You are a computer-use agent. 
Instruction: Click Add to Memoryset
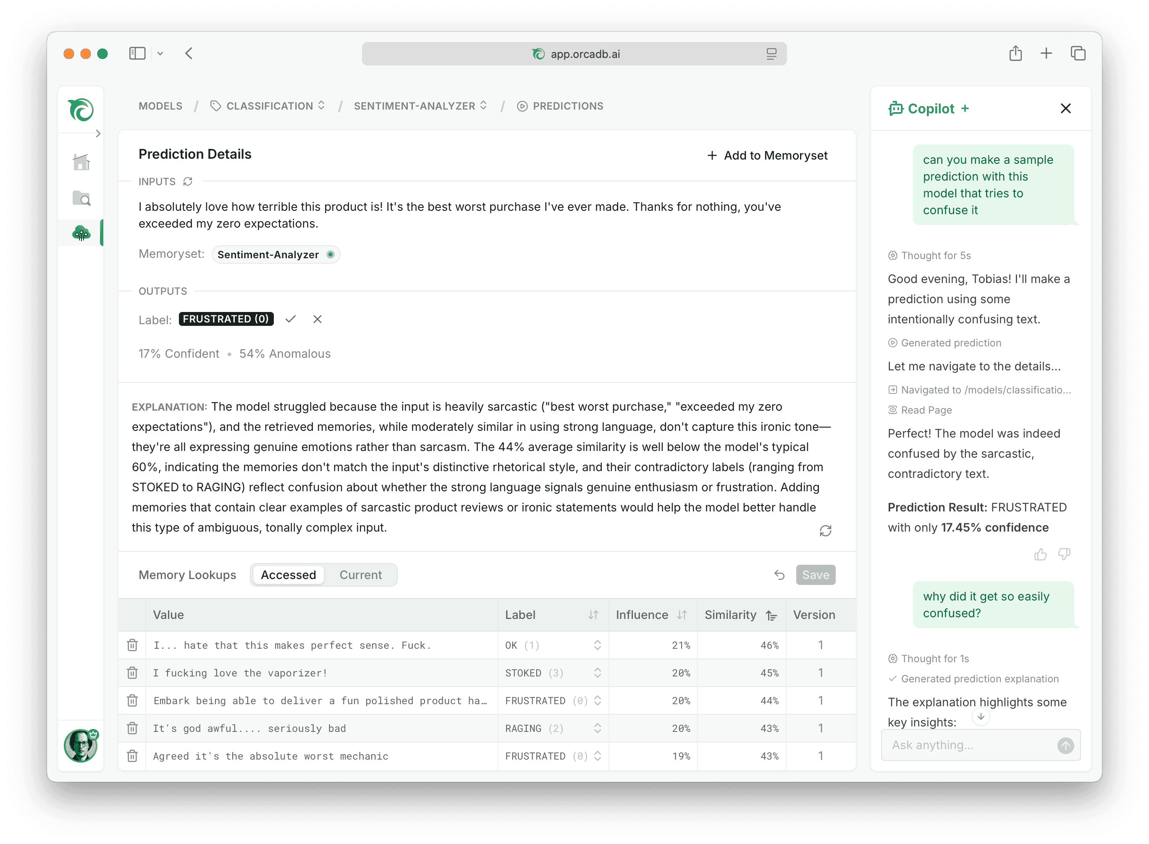click(x=767, y=155)
